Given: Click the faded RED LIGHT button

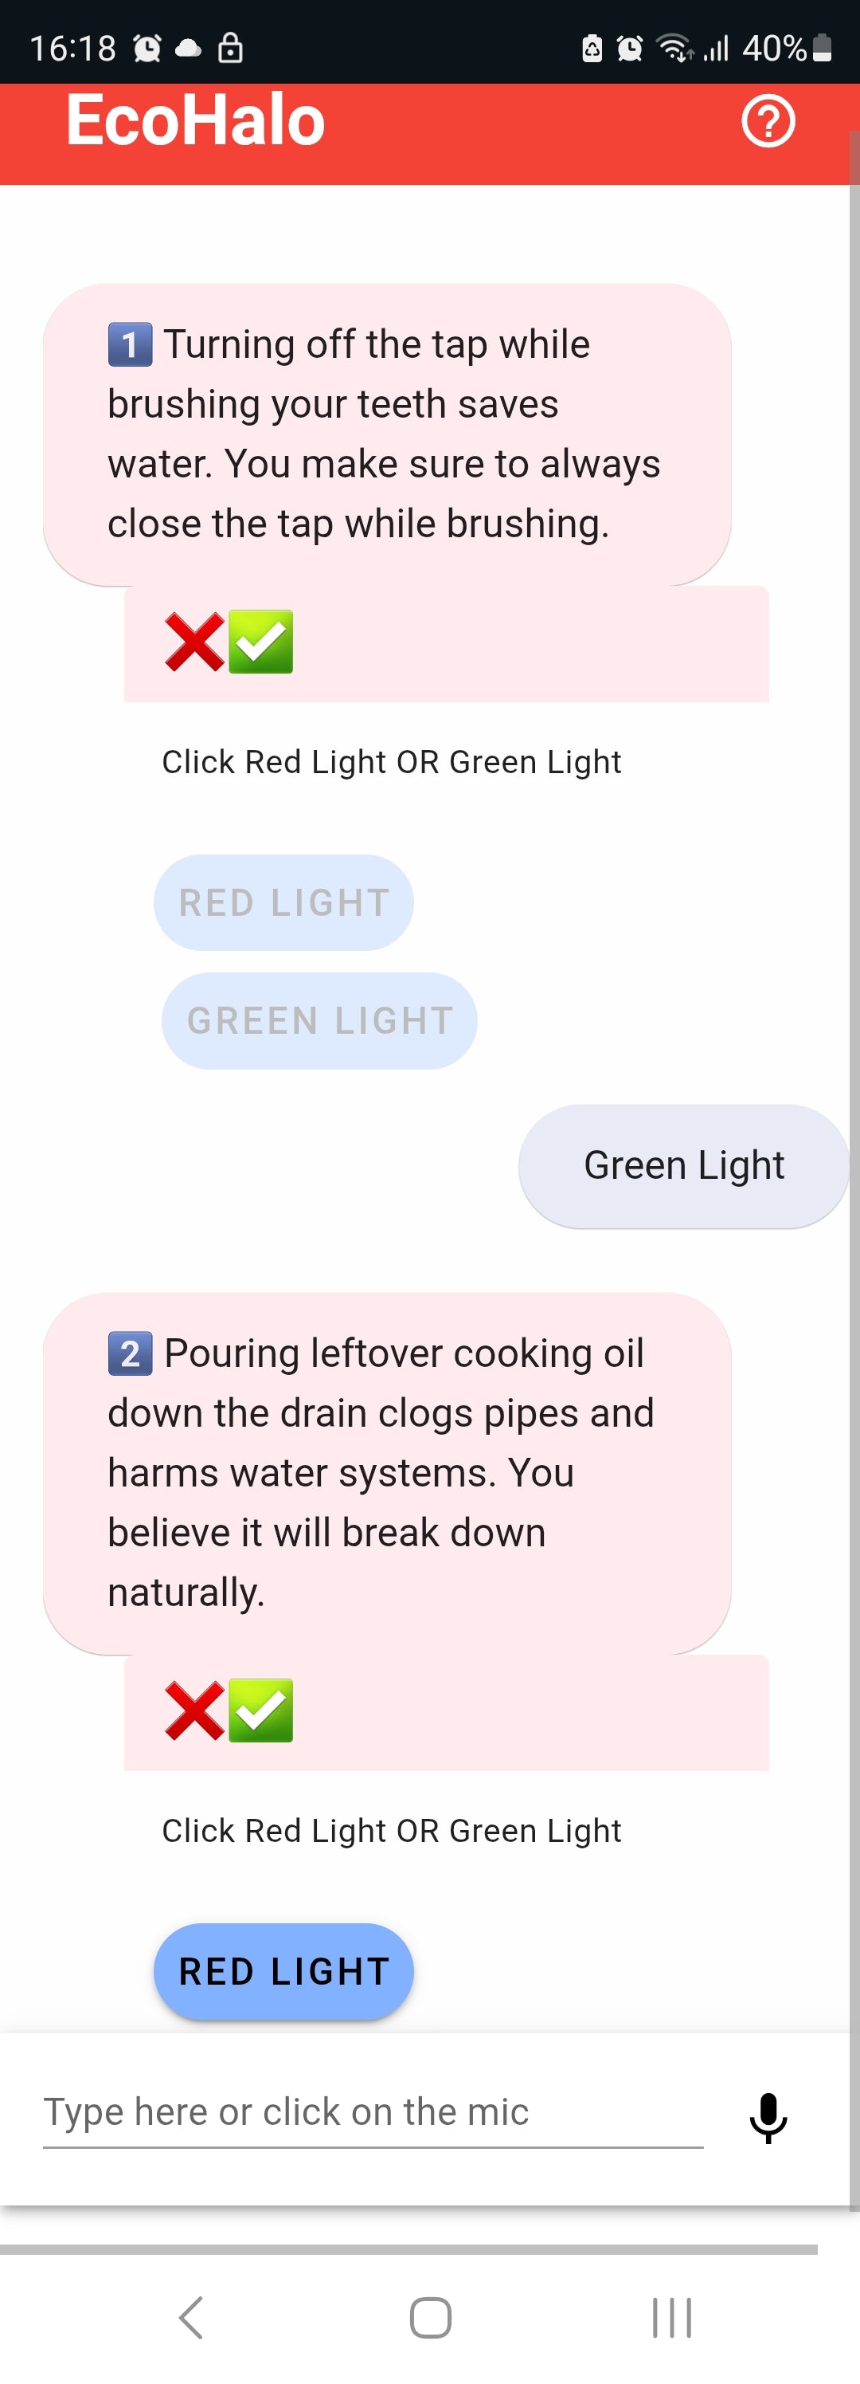Looking at the screenshot, I should pos(283,902).
